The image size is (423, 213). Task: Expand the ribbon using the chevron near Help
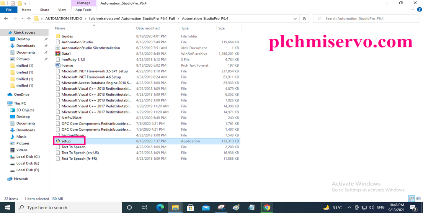tap(412, 10)
